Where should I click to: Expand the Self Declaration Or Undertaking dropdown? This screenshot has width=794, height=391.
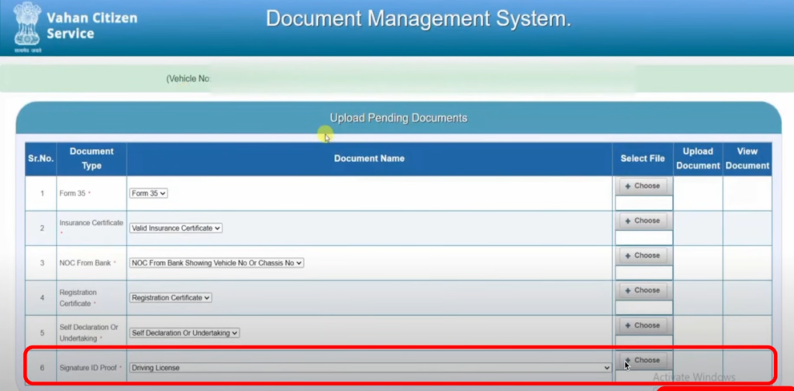[185, 333]
